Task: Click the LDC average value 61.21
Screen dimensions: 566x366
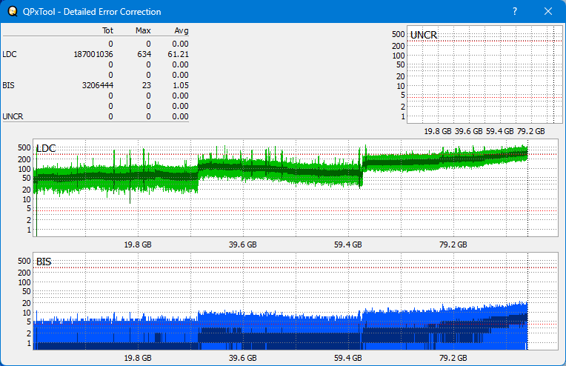Action: [178, 54]
